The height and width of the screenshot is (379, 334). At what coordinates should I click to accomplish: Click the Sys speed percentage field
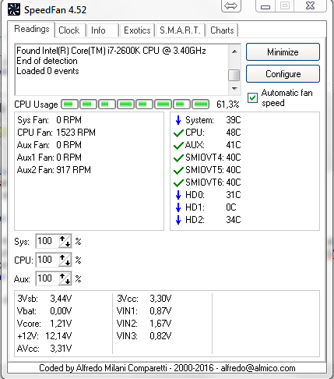coord(47,241)
